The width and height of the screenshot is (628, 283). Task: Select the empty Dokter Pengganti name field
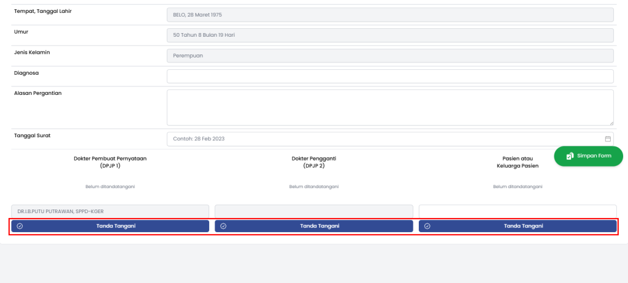pos(313,211)
